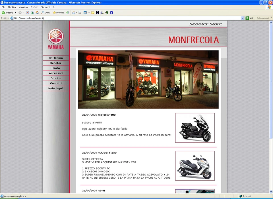
Task: Click the scroll up arrow of page scrollbar
Action: [x=271, y=22]
